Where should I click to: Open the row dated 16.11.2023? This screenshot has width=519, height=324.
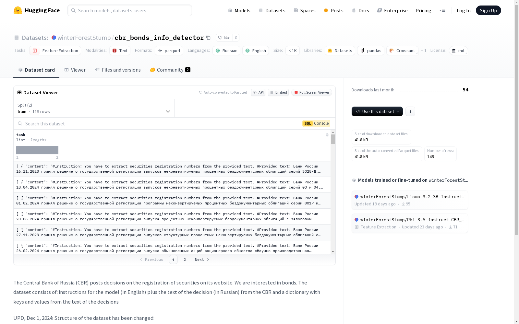click(x=172, y=169)
